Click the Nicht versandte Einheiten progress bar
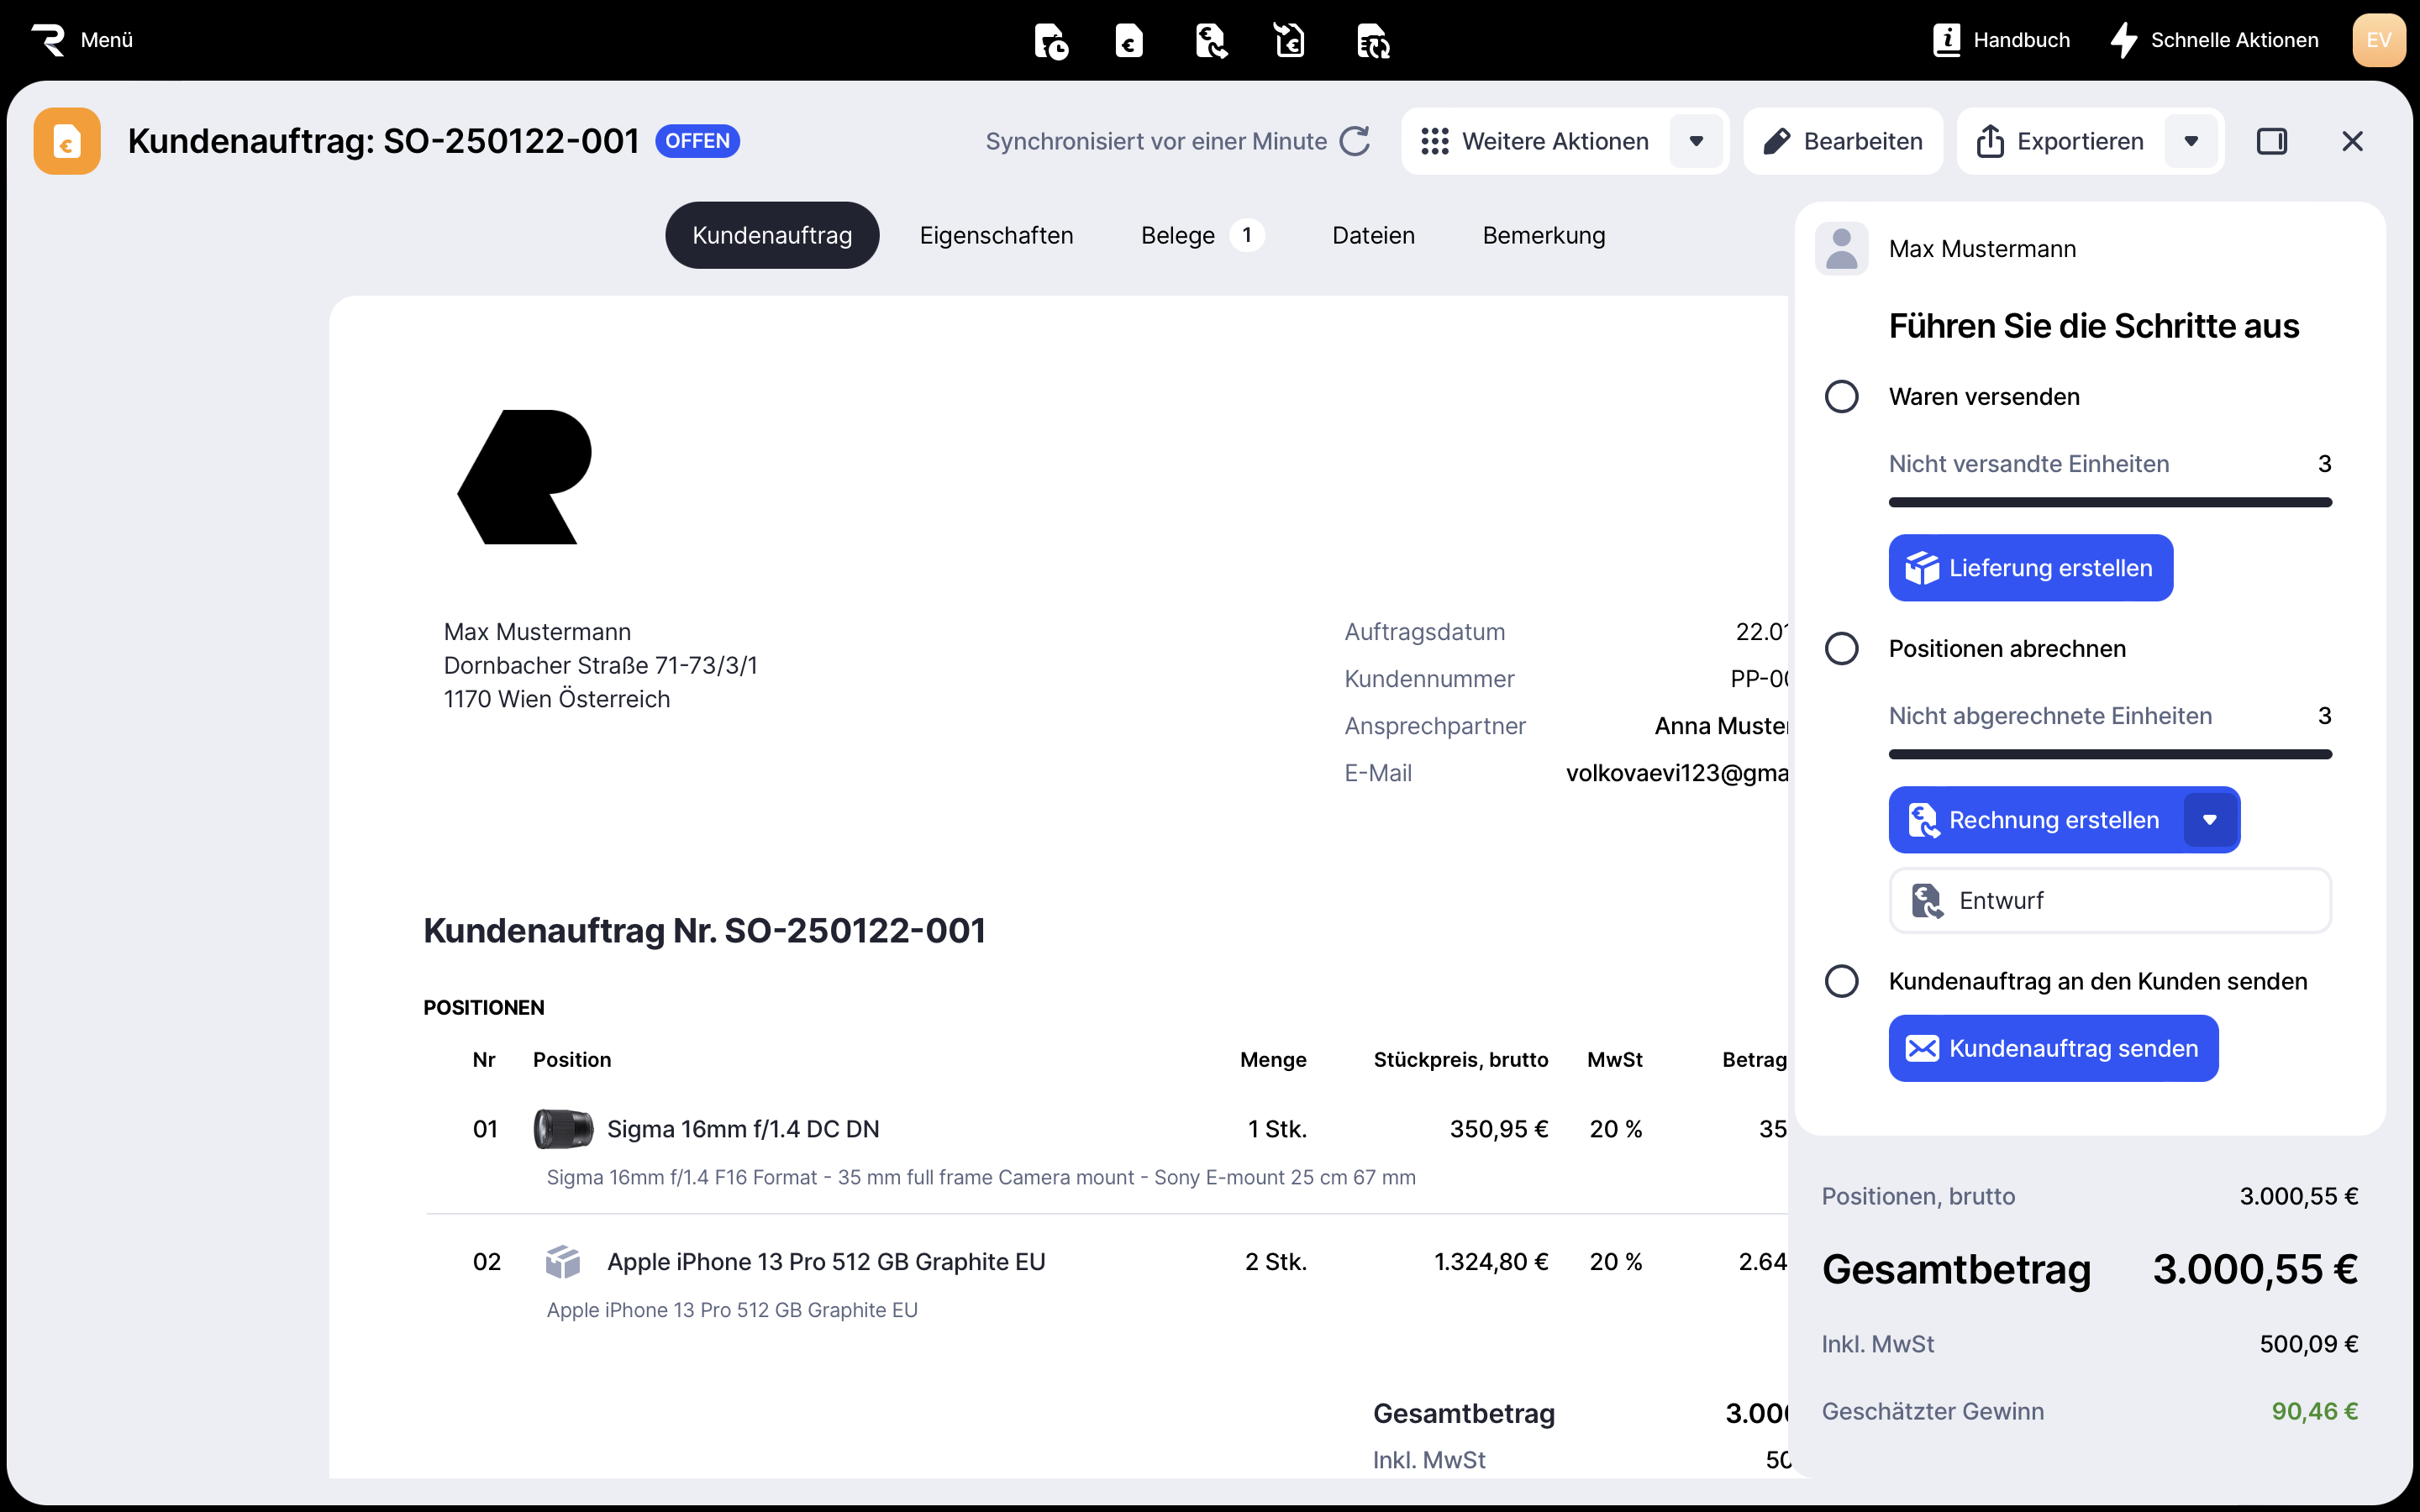The width and height of the screenshot is (2420, 1512). [x=2110, y=502]
